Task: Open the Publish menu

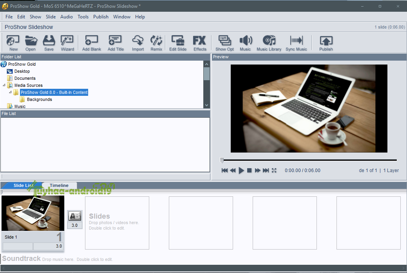Action: pyautogui.click(x=101, y=16)
